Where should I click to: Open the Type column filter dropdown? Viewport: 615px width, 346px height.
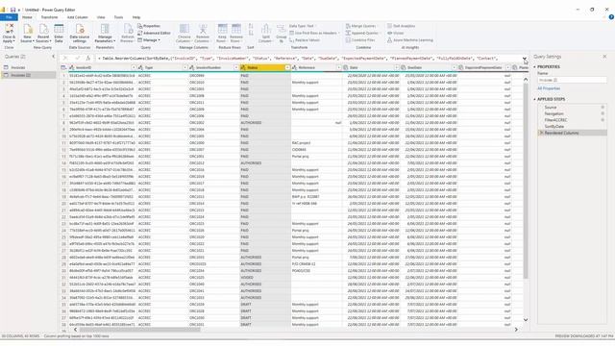click(x=184, y=67)
